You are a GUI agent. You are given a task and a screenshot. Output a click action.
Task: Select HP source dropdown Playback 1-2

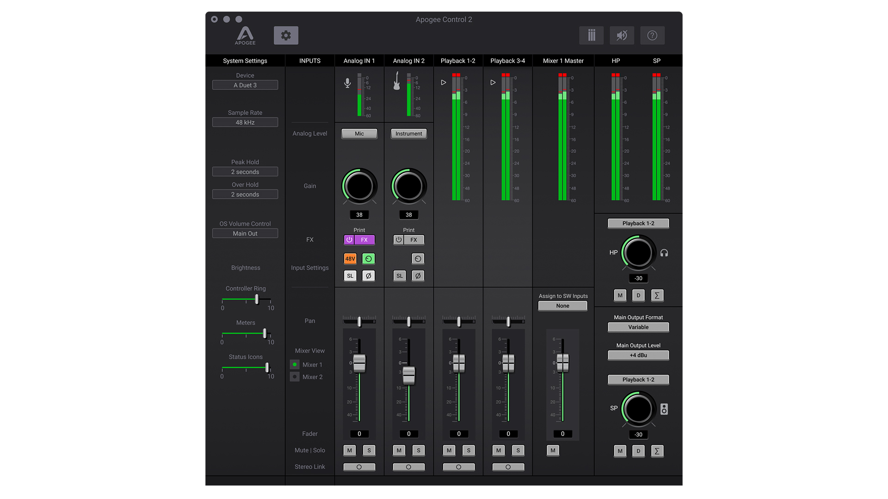(638, 224)
